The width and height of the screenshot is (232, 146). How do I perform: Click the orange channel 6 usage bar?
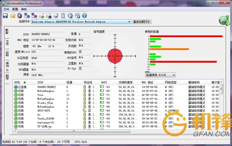[169, 49]
